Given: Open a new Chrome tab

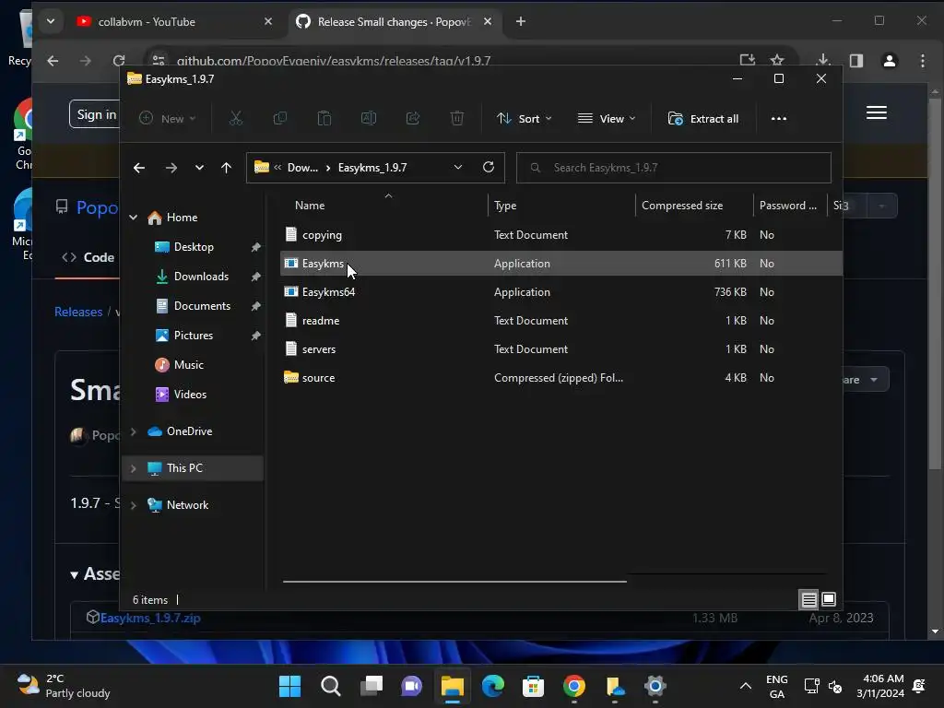Looking at the screenshot, I should pyautogui.click(x=521, y=22).
